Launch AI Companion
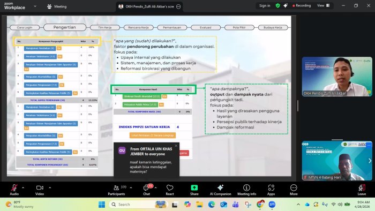Viewport: 375px width, 211px height. pos(220,190)
